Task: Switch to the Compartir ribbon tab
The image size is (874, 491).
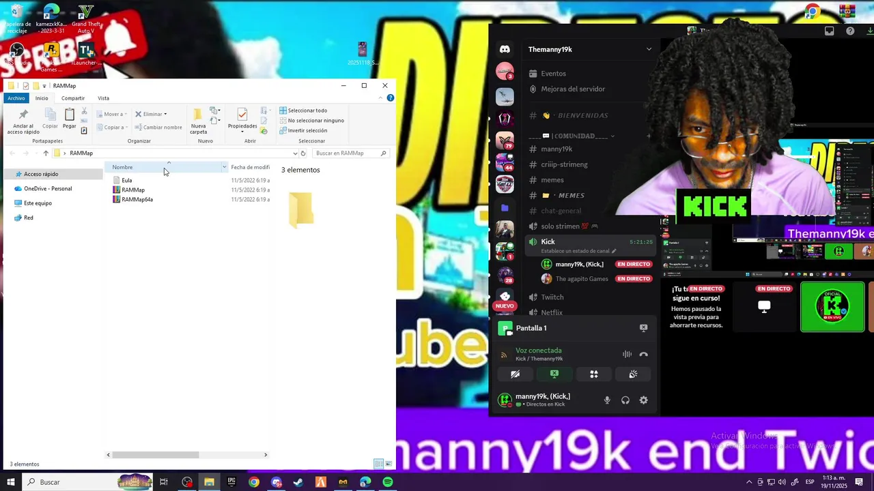Action: click(x=73, y=98)
